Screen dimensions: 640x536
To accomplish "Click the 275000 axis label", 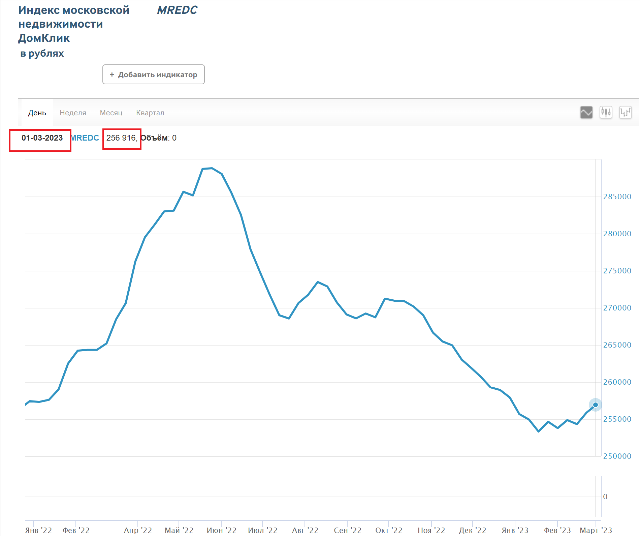I will pyautogui.click(x=617, y=271).
